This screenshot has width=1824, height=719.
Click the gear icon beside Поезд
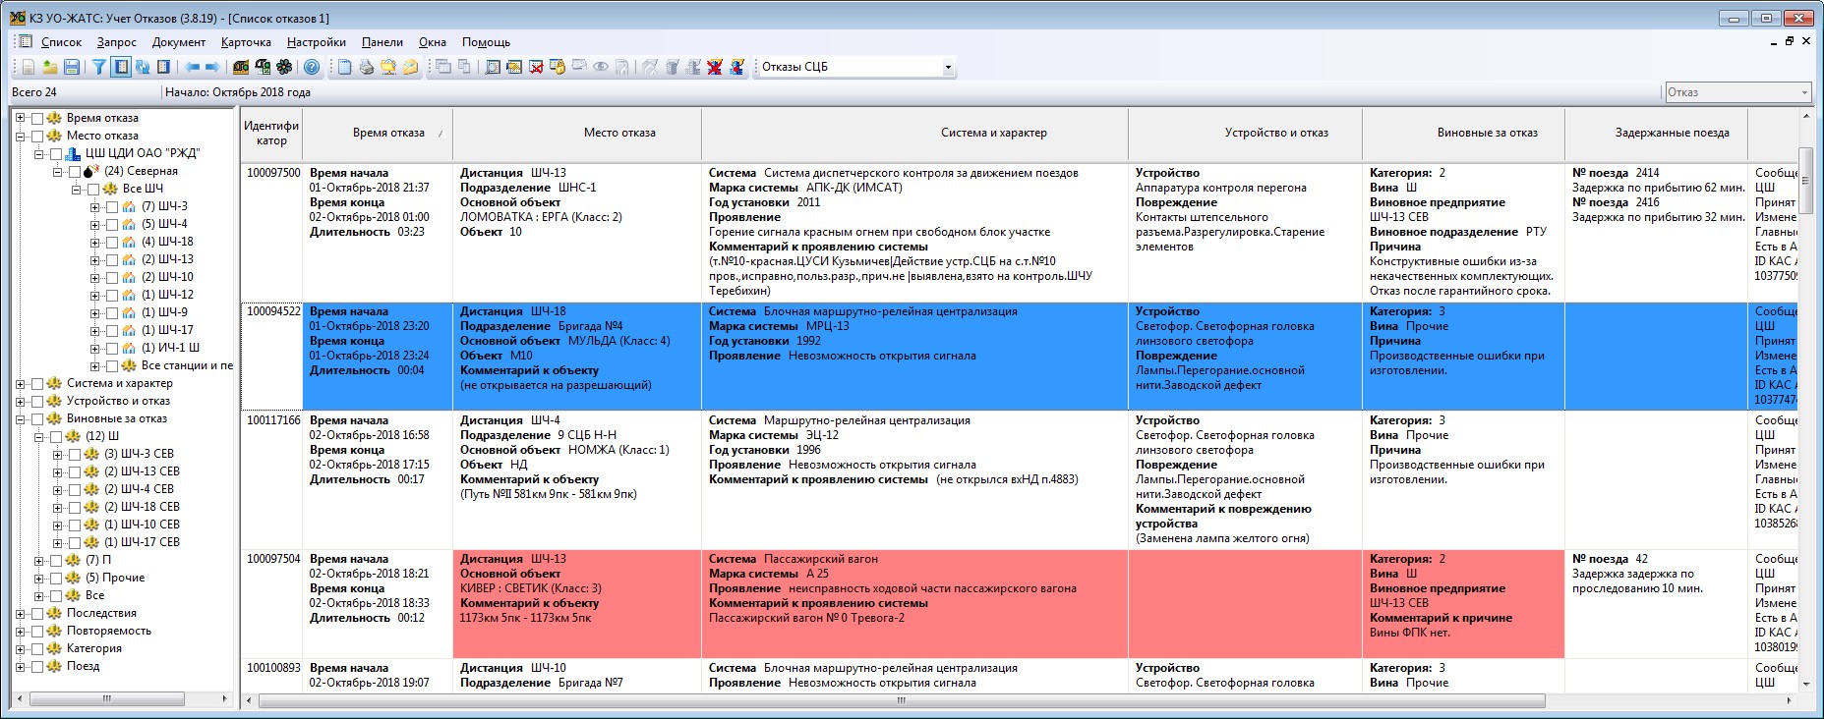[x=55, y=666]
